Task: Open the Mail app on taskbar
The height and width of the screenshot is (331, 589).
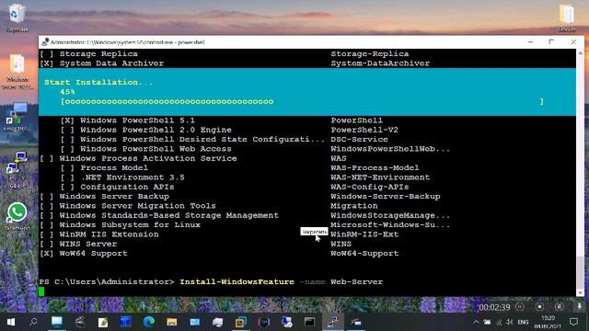Action: 194,322
